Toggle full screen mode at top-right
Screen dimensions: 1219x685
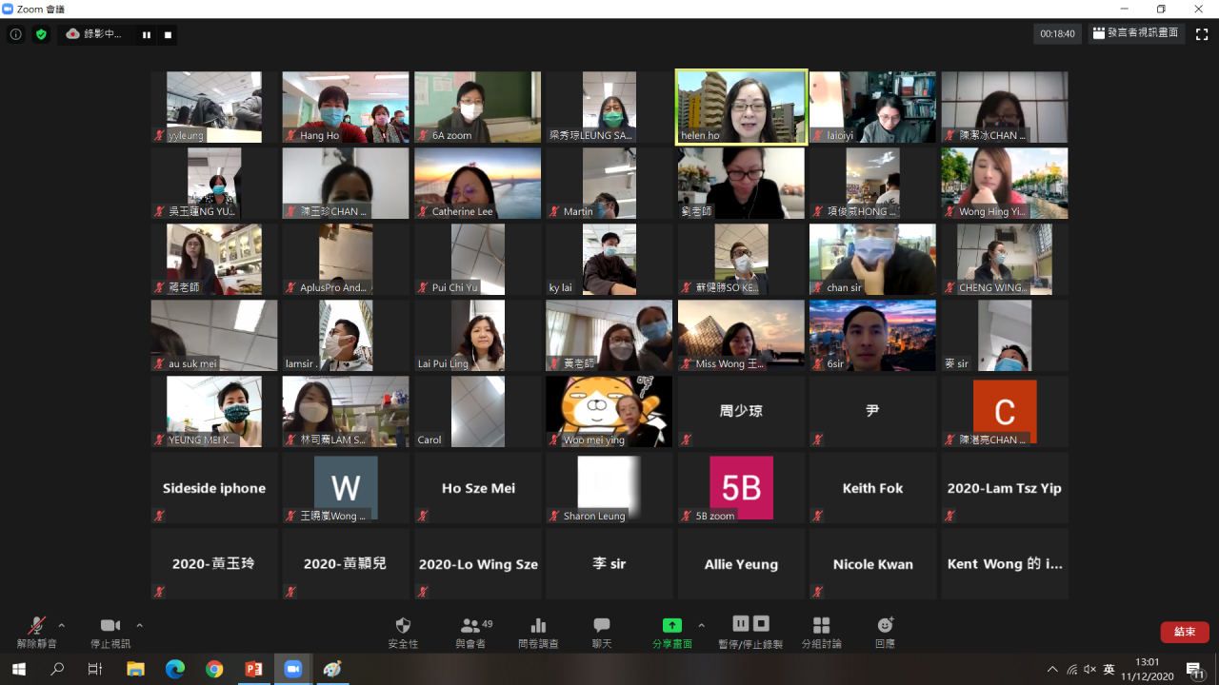[x=1202, y=34]
